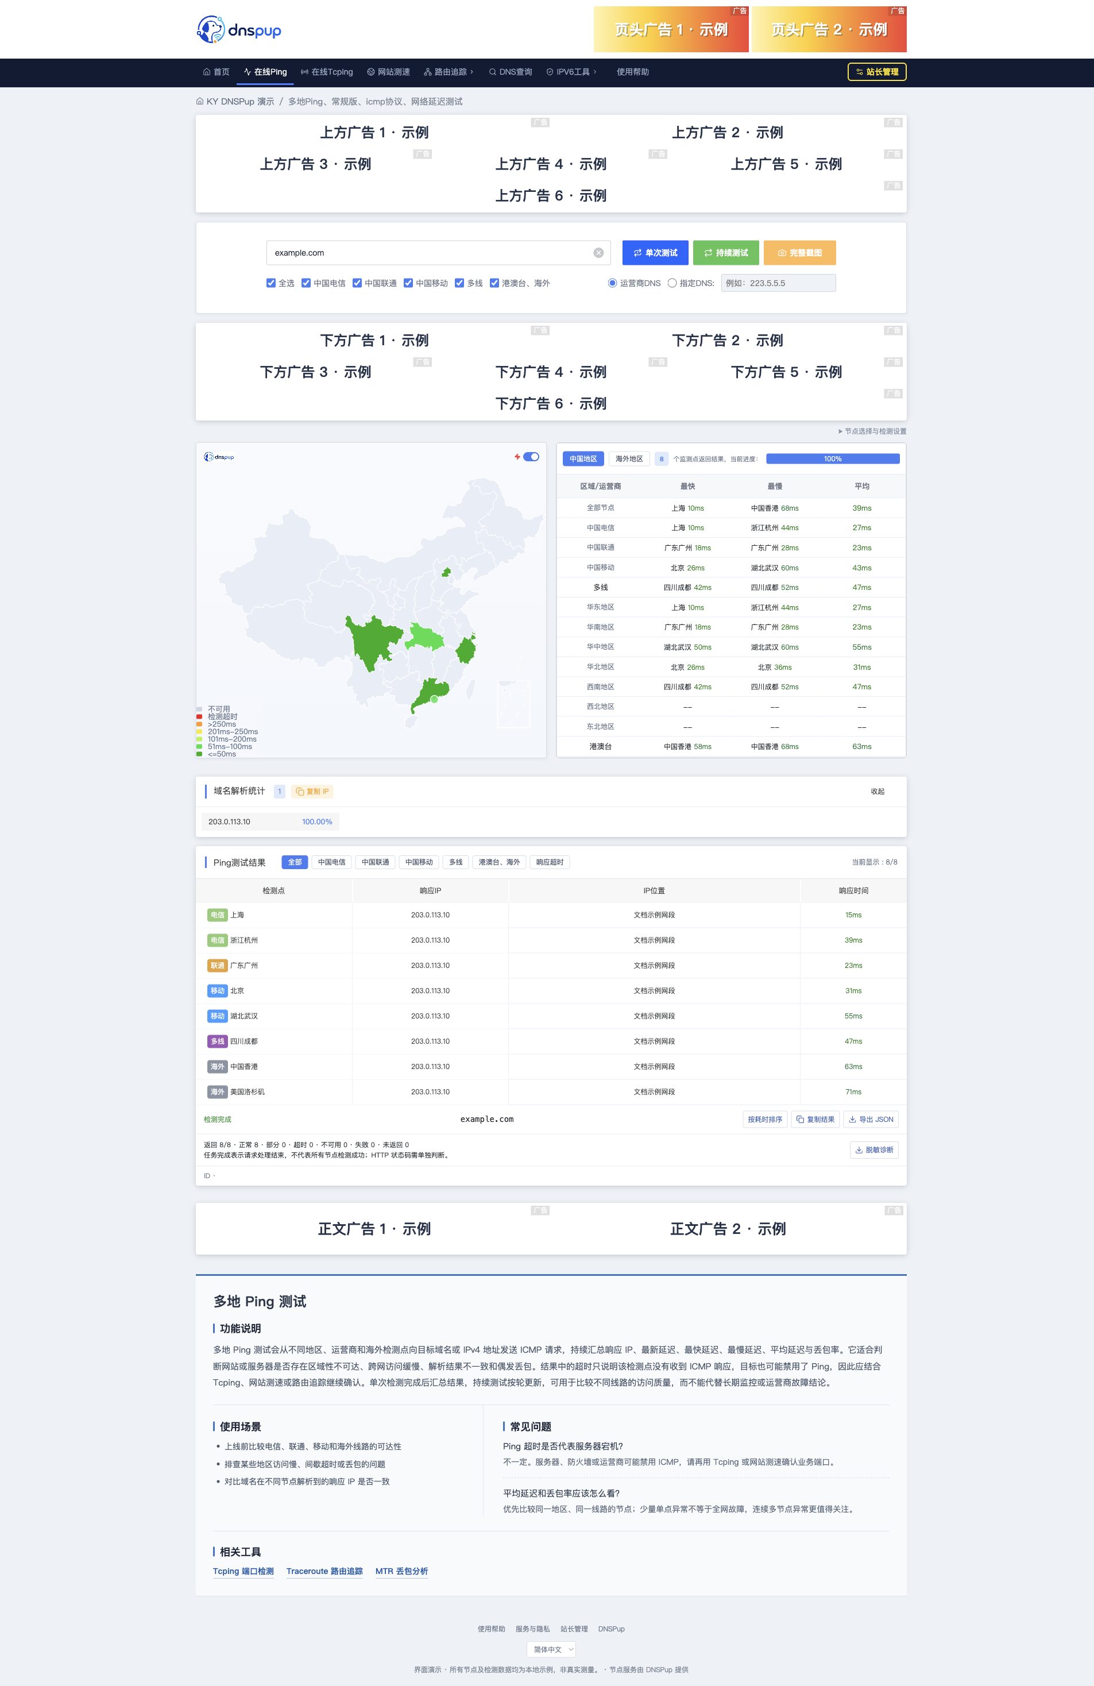The height and width of the screenshot is (1686, 1094).
Task: Toggle the map switch with lightning icon
Action: pos(531,457)
